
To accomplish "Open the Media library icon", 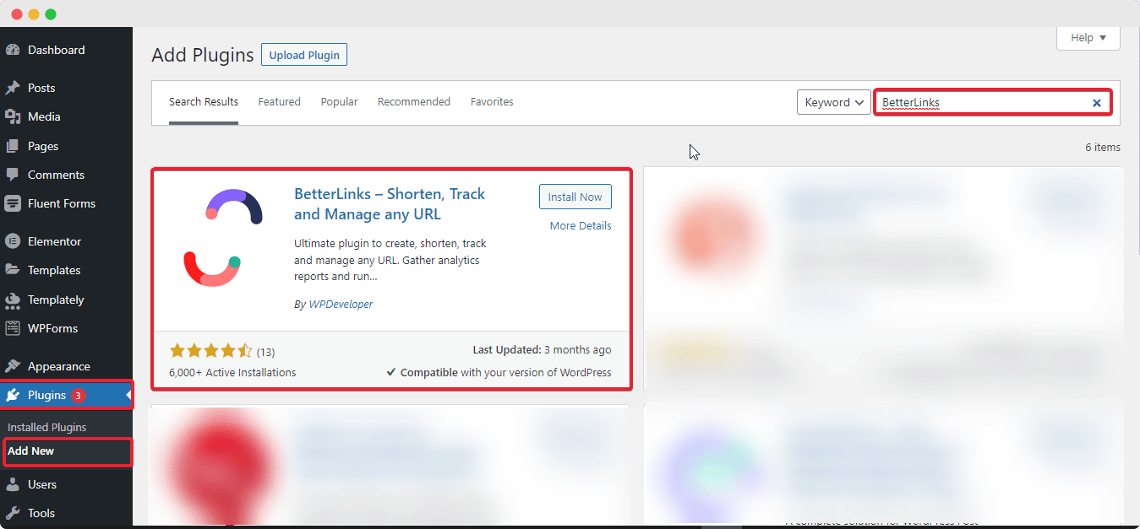I will 13,116.
